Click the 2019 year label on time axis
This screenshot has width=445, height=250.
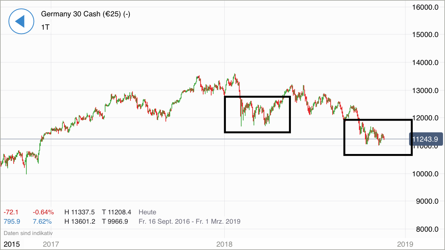point(405,244)
